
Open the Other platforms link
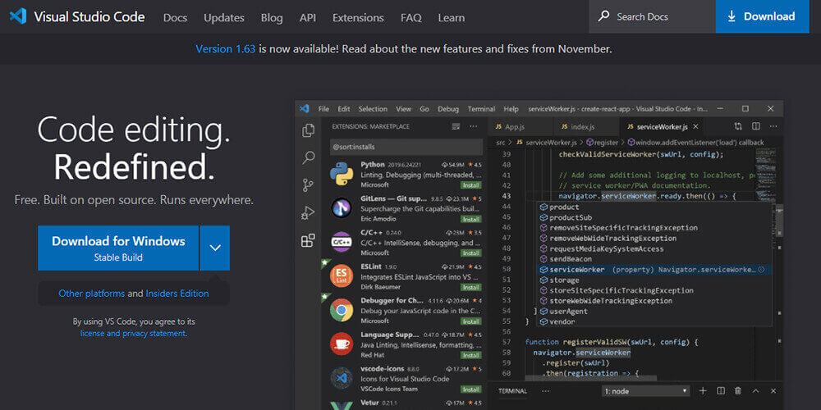pos(92,294)
